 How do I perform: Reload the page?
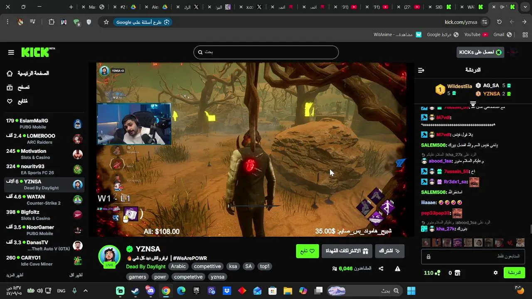tap(499, 22)
